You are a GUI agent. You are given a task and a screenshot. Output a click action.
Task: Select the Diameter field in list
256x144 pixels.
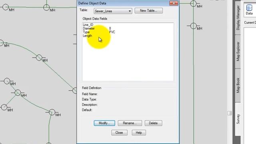pyautogui.click(x=128, y=28)
